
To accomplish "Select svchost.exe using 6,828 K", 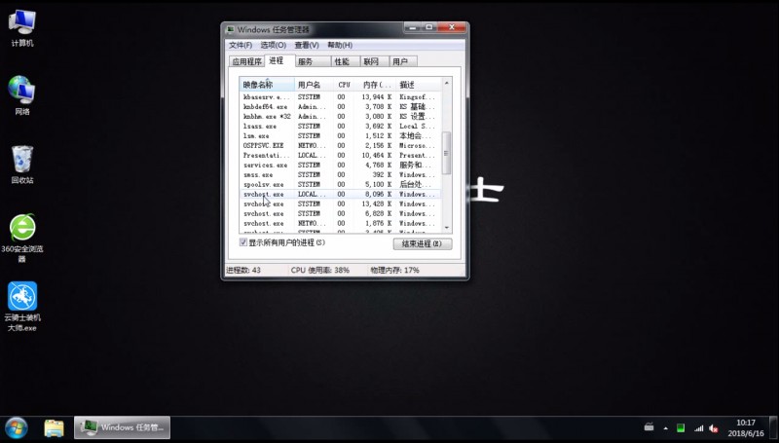I will (x=340, y=213).
